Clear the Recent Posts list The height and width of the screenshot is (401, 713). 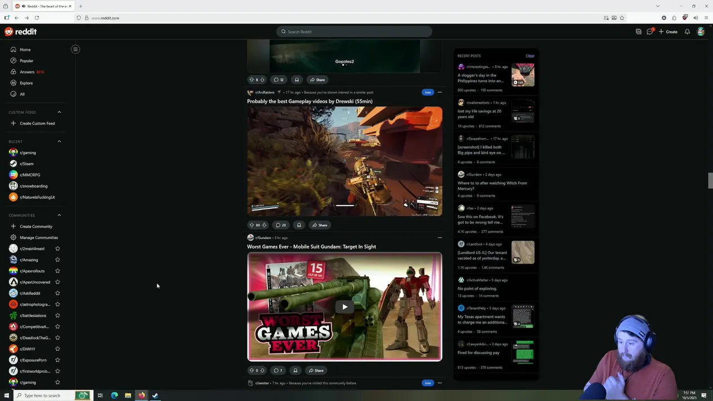(530, 56)
